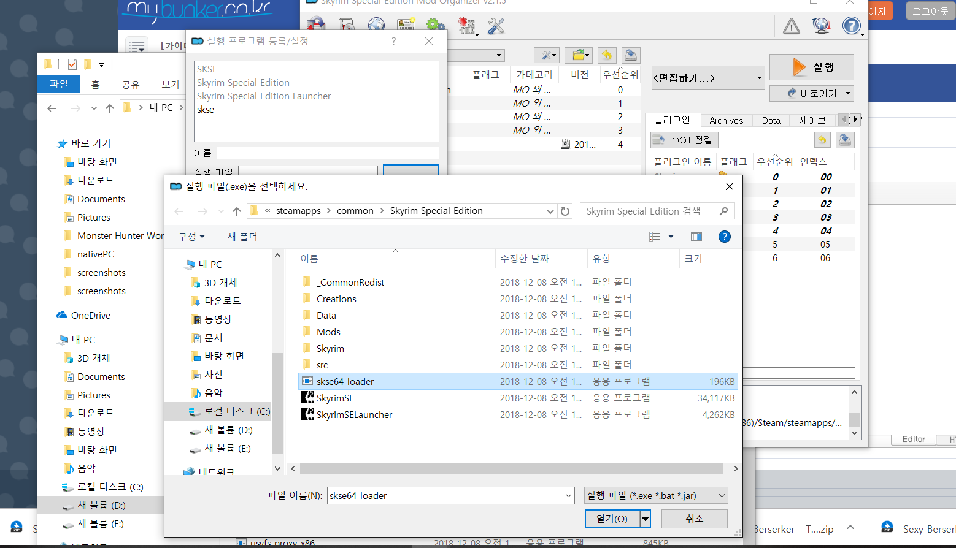
Task: Open the help question mark icon
Action: pyautogui.click(x=851, y=26)
